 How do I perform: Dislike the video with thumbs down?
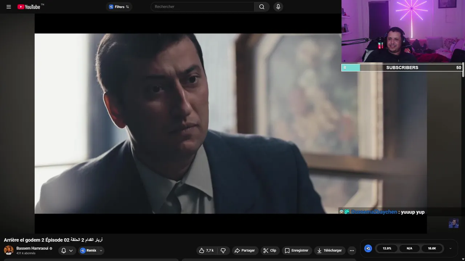[223, 250]
